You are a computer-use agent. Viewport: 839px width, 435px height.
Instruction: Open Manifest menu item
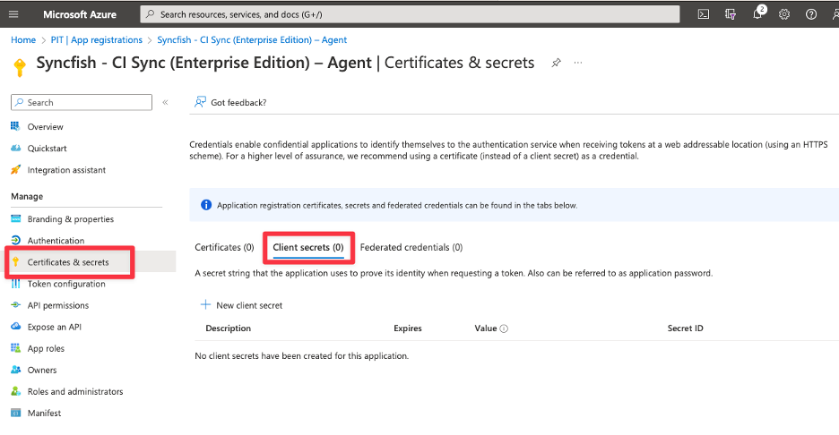(45, 414)
